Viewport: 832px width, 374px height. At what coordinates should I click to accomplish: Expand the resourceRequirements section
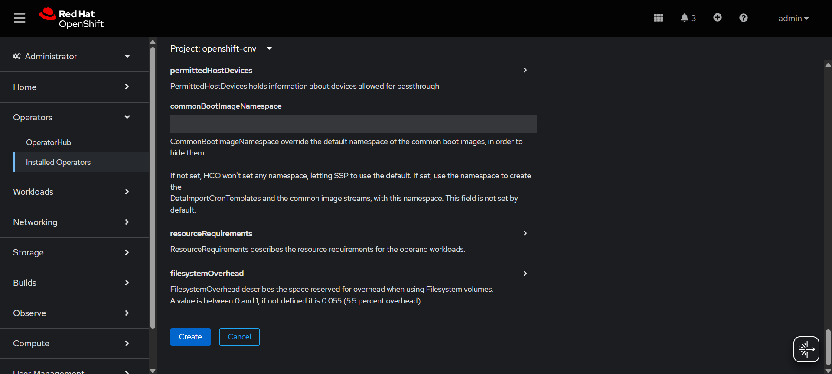coord(525,233)
